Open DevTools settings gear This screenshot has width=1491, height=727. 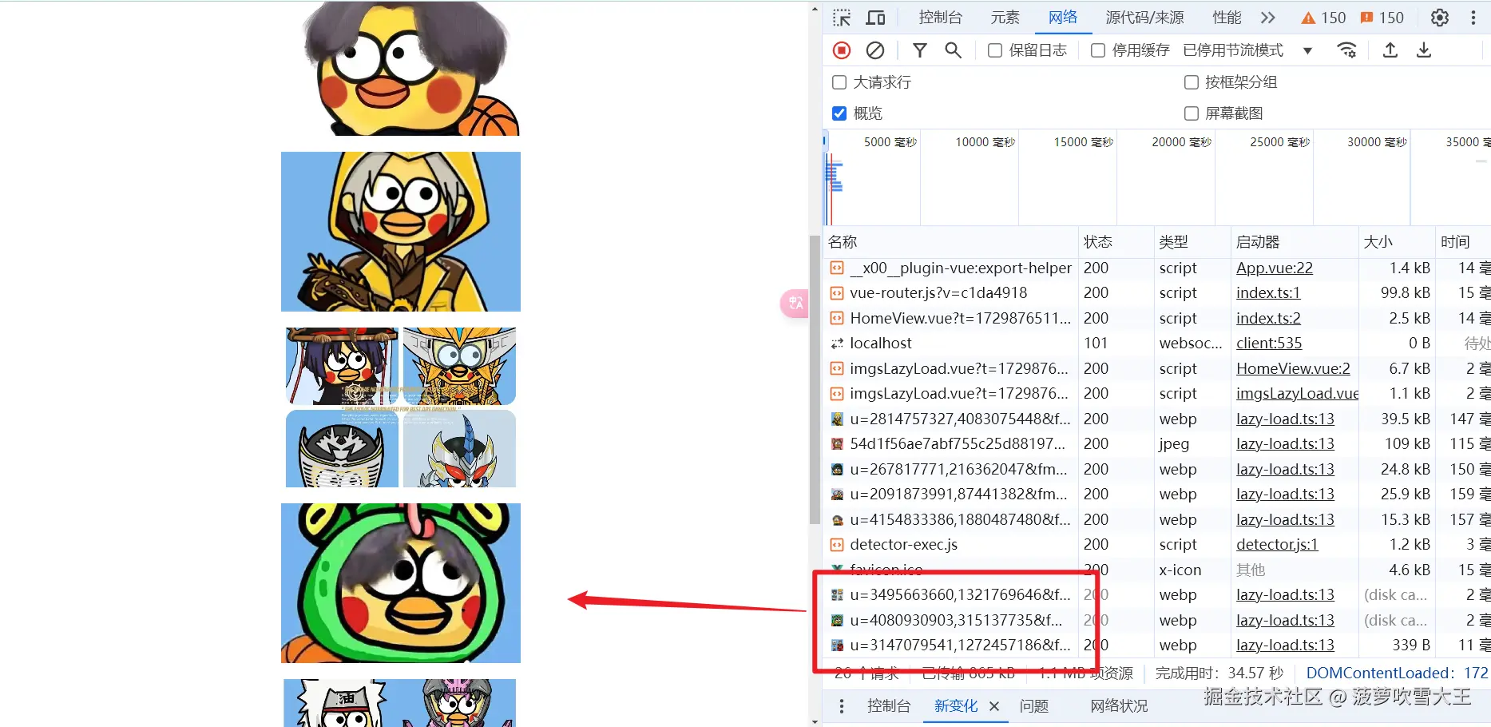point(1438,17)
